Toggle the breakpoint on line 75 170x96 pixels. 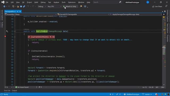pyautogui.click(x=5, y=37)
